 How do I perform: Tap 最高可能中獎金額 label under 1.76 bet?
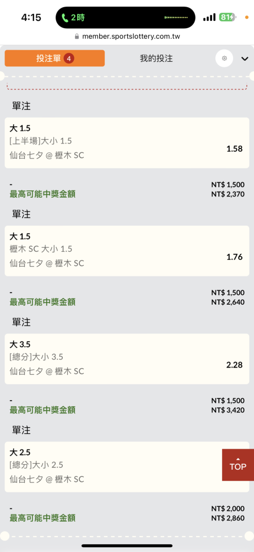(42, 302)
